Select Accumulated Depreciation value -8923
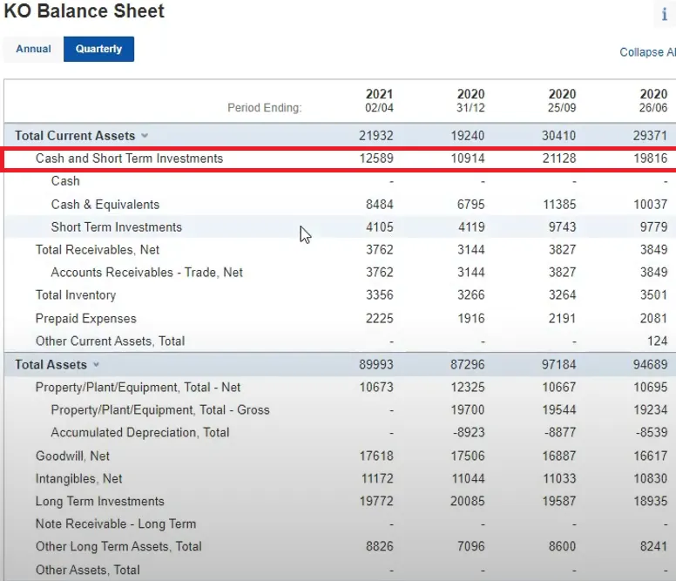This screenshot has width=676, height=581. [469, 433]
